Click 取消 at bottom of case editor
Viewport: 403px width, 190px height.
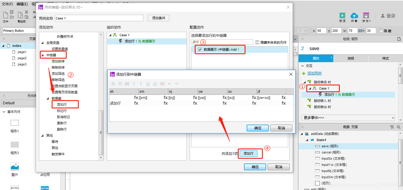[x=279, y=167]
